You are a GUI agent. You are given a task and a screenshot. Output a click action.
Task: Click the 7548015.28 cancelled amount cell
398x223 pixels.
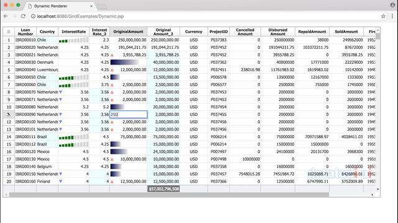pyautogui.click(x=245, y=174)
